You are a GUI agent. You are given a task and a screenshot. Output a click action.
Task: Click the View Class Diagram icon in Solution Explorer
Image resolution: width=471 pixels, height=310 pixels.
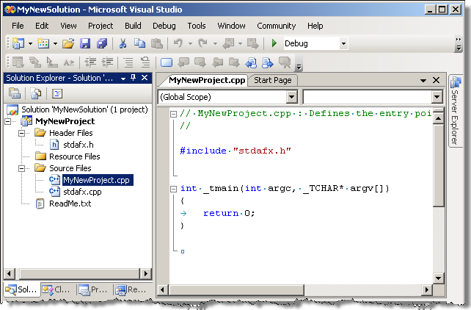coord(57,93)
